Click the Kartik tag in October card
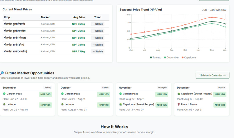Image resolution: width=234 pixels, height=138 pixels. pos(105,87)
